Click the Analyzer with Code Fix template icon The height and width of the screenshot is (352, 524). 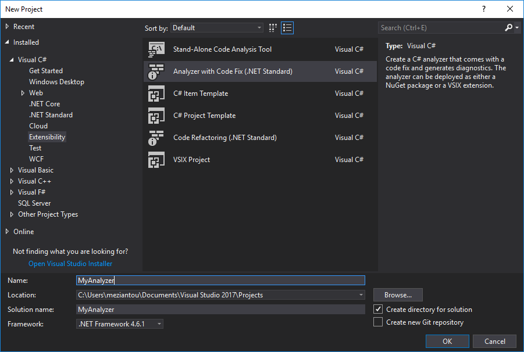pos(156,71)
